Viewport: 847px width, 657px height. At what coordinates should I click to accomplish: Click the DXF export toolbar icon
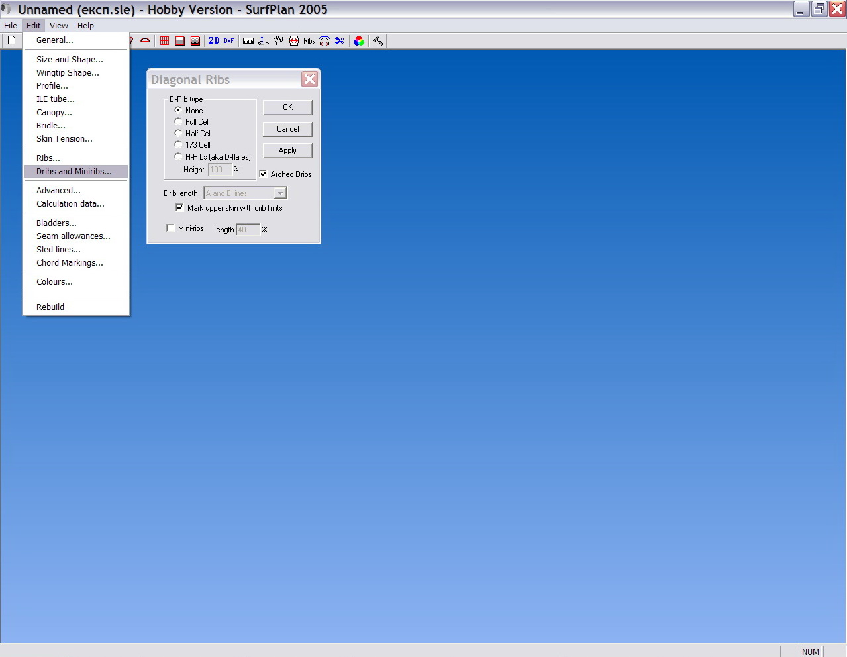point(228,41)
